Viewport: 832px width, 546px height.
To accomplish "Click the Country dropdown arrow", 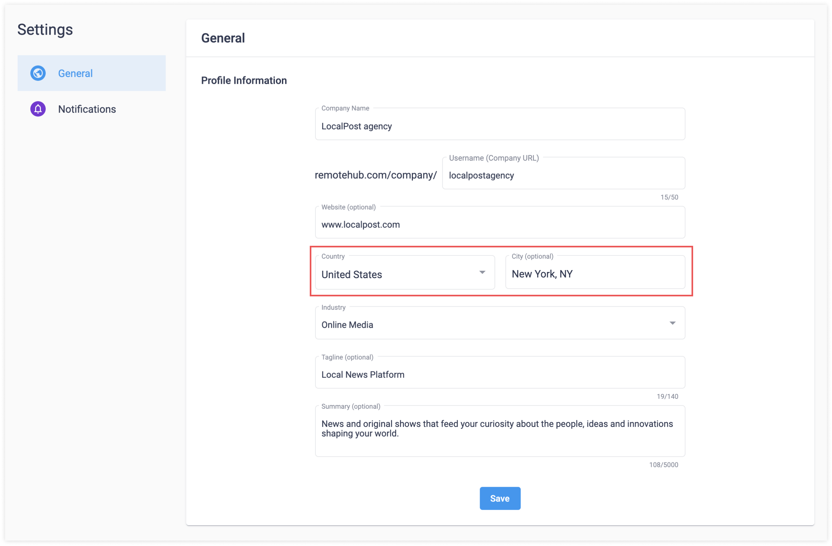I will 482,273.
